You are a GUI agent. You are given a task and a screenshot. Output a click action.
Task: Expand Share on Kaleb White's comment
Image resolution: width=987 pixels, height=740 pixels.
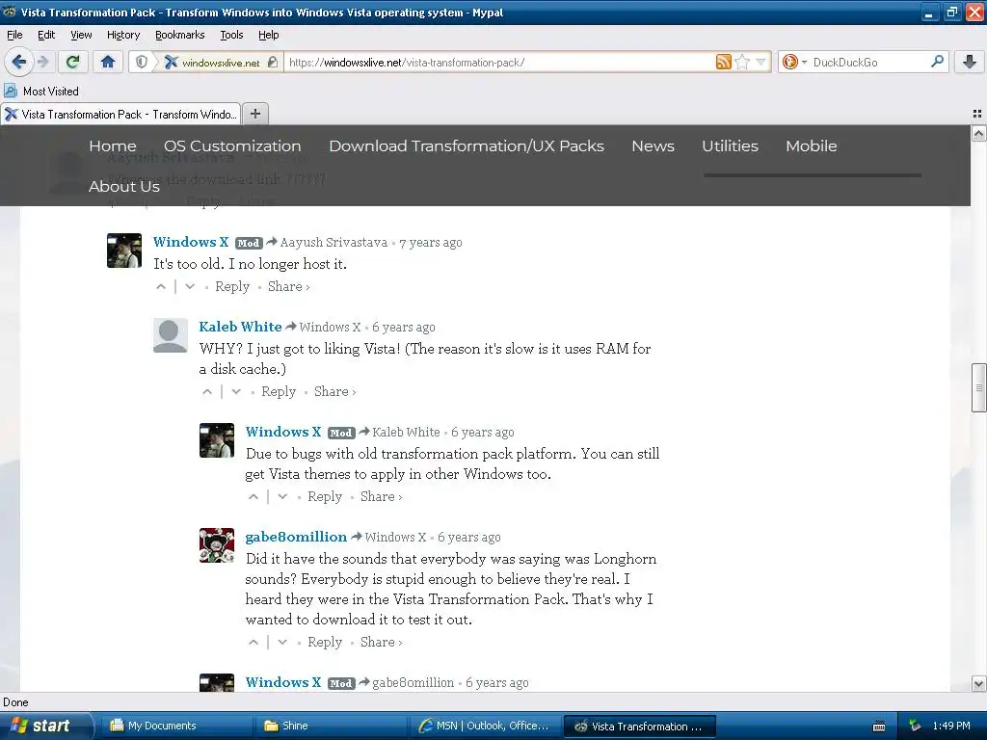pyautogui.click(x=334, y=392)
